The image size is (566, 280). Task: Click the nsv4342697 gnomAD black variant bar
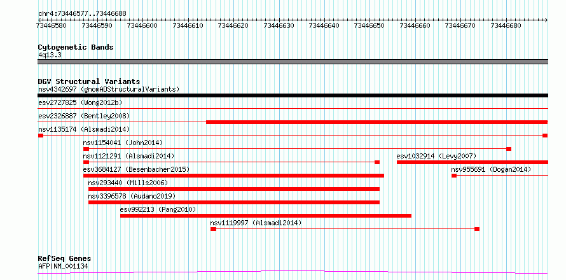(x=293, y=95)
